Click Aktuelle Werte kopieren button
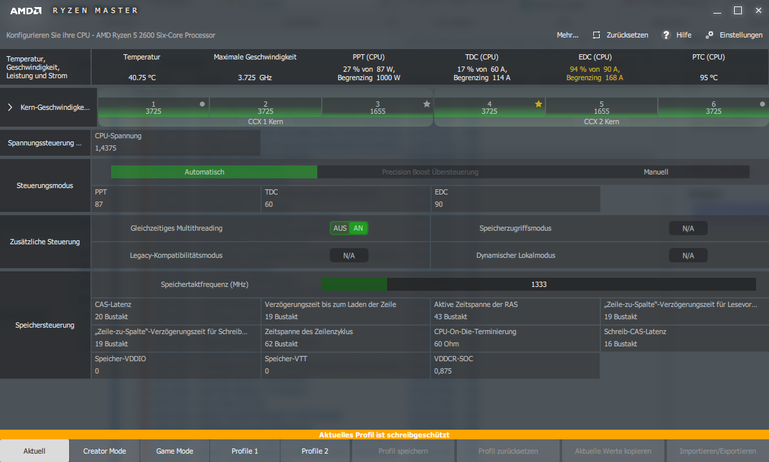The width and height of the screenshot is (769, 462). [613, 451]
